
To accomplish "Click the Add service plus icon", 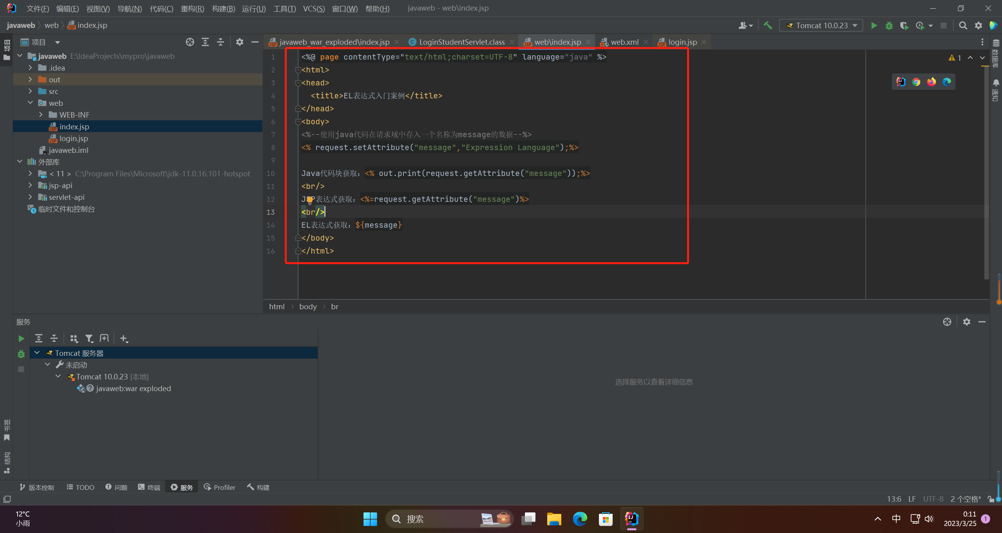I will coord(124,338).
